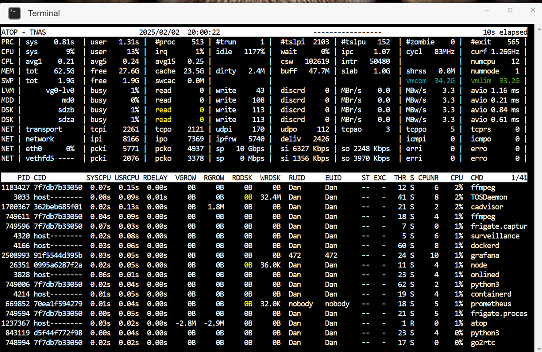The image size is (542, 352).
Task: Click the green 'vmlim 33.2G' value
Action: [495, 81]
